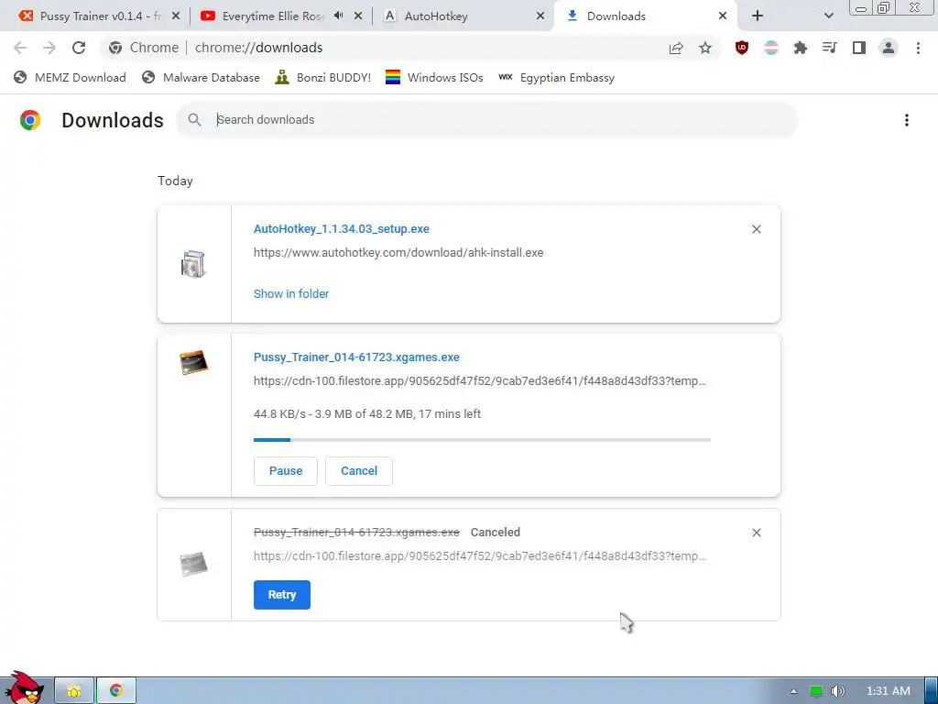Open the Extensions puzzle-piece menu

point(801,48)
